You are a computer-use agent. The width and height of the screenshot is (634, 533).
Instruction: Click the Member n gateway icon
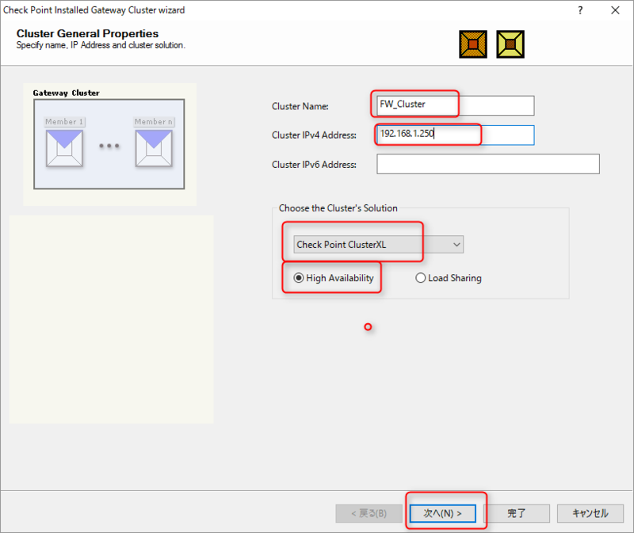(154, 148)
